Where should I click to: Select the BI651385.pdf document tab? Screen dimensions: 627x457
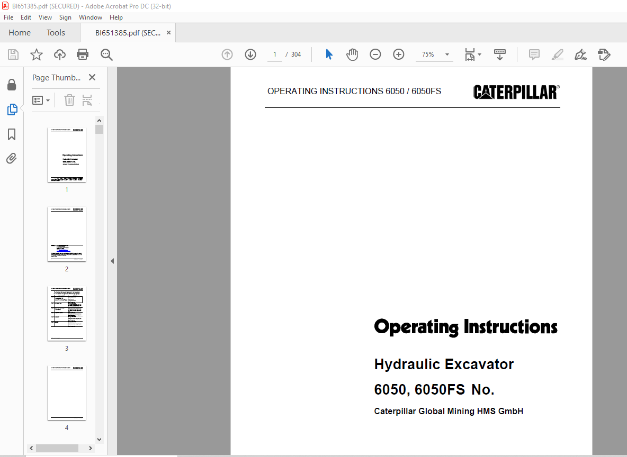tap(128, 33)
